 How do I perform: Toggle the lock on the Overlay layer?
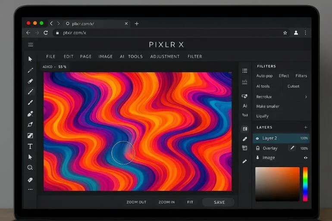point(258,148)
